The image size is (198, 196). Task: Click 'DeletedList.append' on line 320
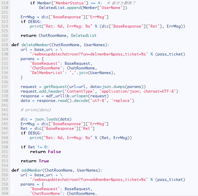pos(60,8)
